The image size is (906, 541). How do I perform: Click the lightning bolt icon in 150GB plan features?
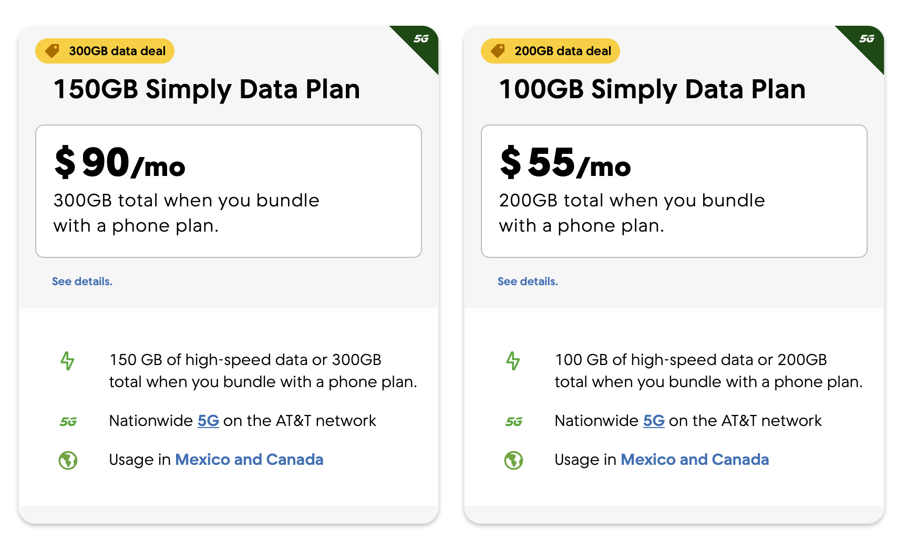(67, 361)
